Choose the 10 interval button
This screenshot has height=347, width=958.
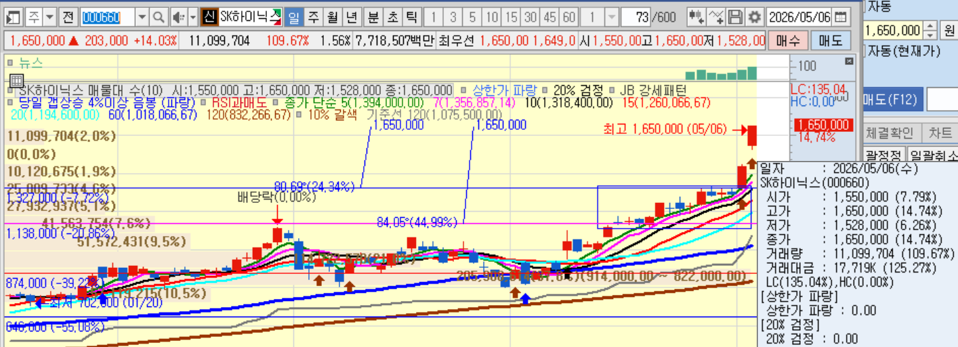coord(493,17)
